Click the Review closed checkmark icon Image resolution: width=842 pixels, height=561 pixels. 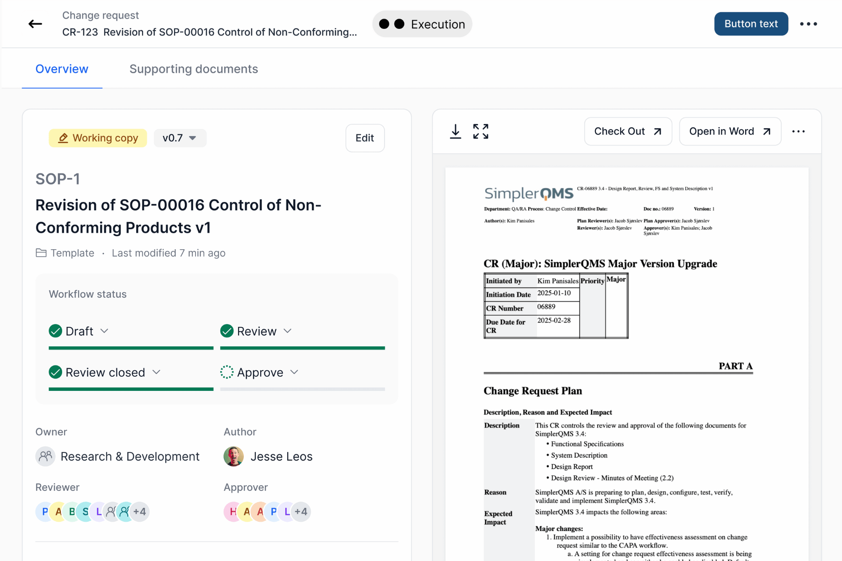55,372
